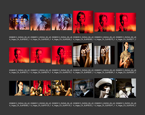Open bob-wig mannequin thumbnail SL8Y9235

click(x=83, y=88)
